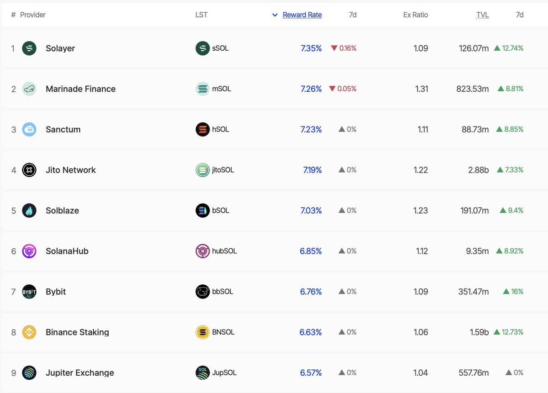Image resolution: width=548 pixels, height=393 pixels.
Task: Click the hubSOL token icon
Action: point(203,251)
